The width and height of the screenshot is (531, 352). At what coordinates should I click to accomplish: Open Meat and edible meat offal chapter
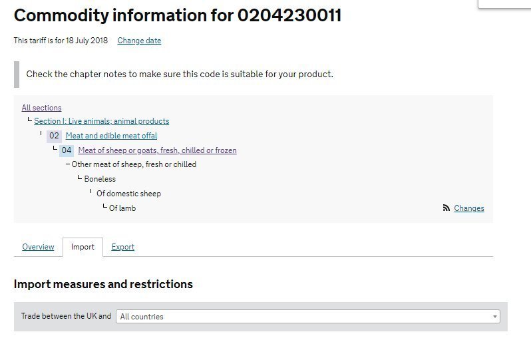111,136
